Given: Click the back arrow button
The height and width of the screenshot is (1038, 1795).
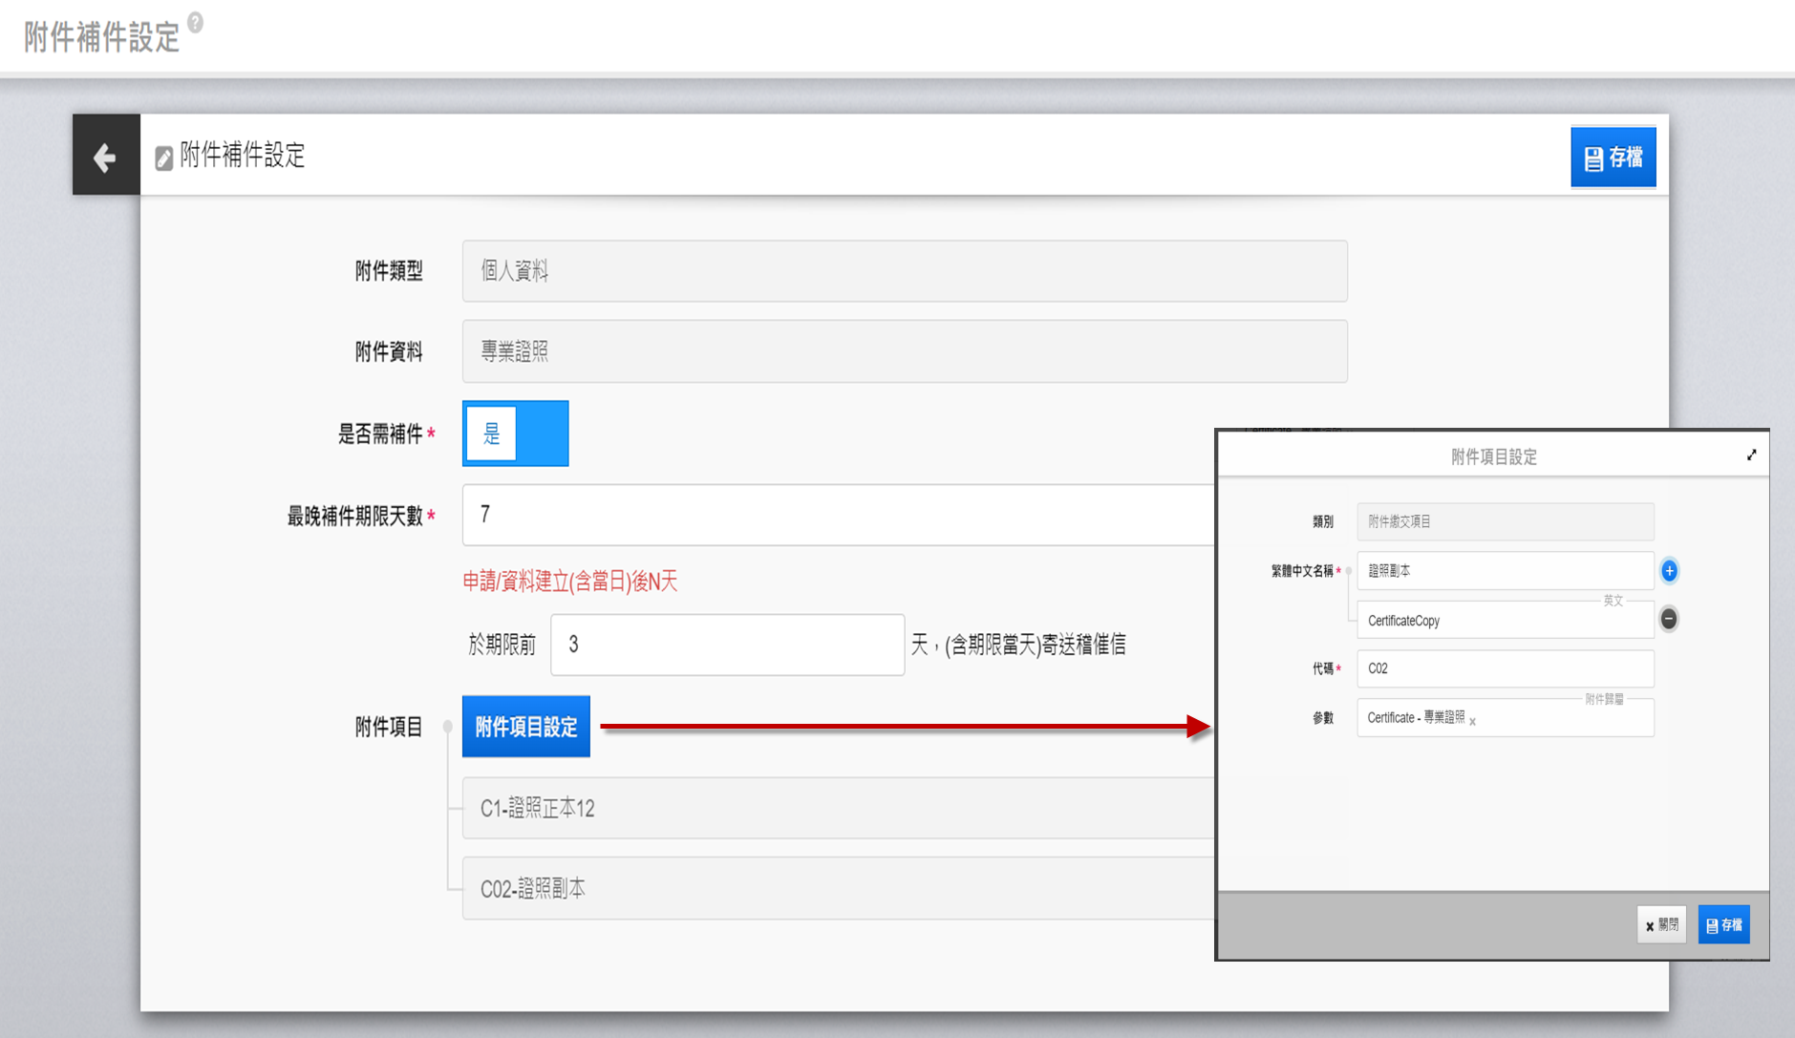Looking at the screenshot, I should [x=105, y=156].
